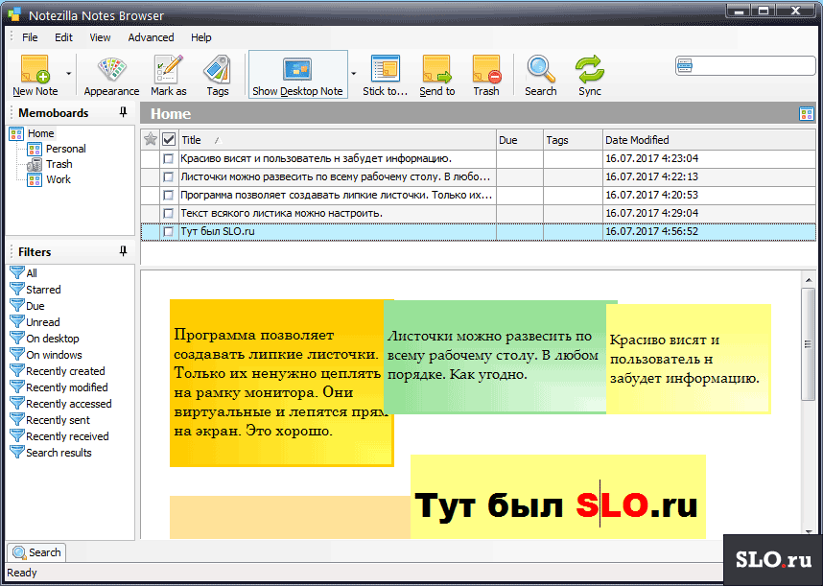Screen dimensions: 823x586
Task: Sort notes by Tags column header
Action: pyautogui.click(x=573, y=140)
